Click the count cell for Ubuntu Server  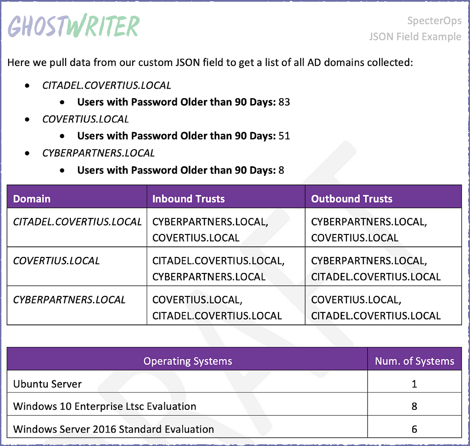pyautogui.click(x=414, y=382)
